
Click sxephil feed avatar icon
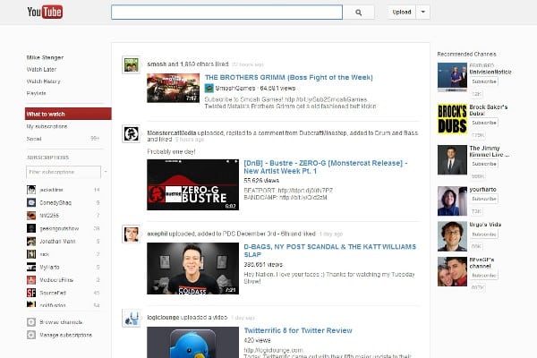pos(132,234)
